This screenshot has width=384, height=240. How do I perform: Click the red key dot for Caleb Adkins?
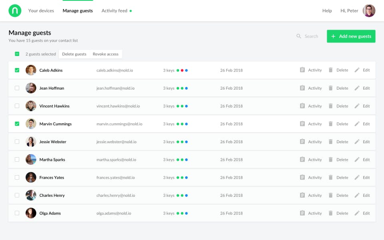tap(182, 70)
